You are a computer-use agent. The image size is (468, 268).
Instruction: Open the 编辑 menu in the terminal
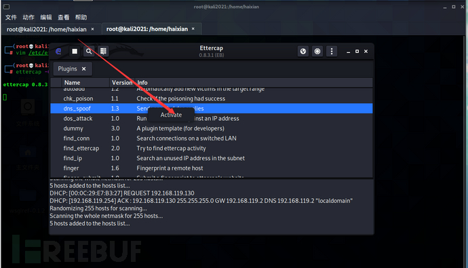46,18
